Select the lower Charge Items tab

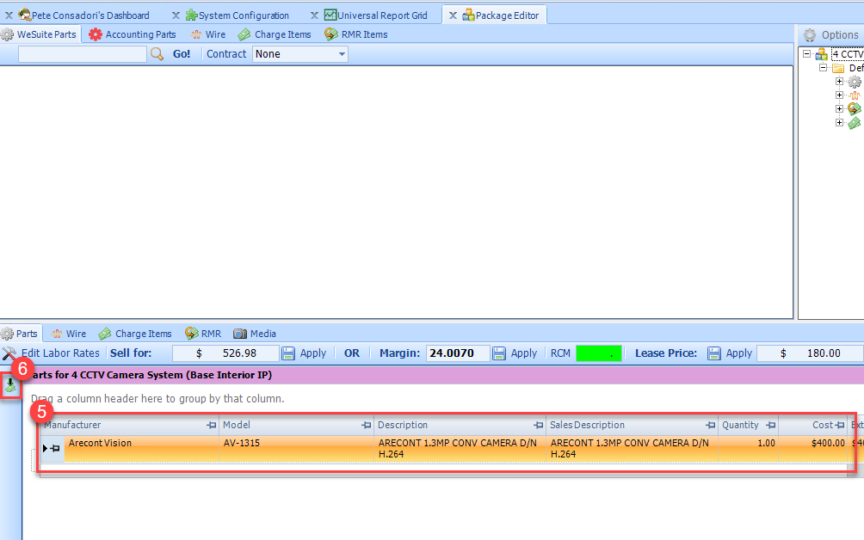(135, 334)
